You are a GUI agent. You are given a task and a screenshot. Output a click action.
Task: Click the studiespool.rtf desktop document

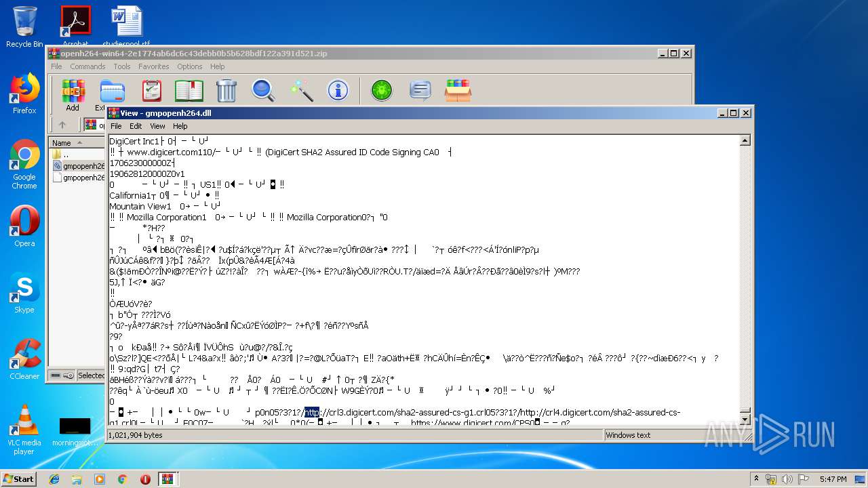point(127,27)
